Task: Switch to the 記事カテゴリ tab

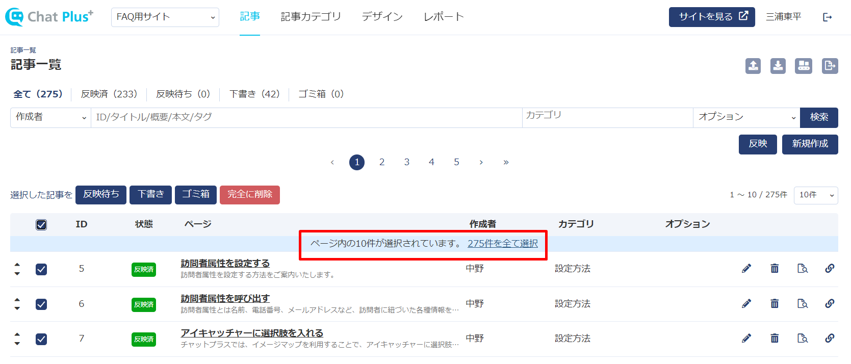Action: (x=311, y=17)
